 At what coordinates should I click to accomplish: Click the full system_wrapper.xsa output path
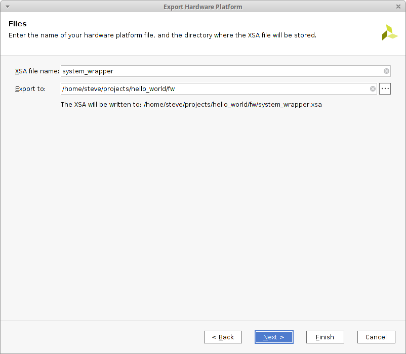pos(233,105)
